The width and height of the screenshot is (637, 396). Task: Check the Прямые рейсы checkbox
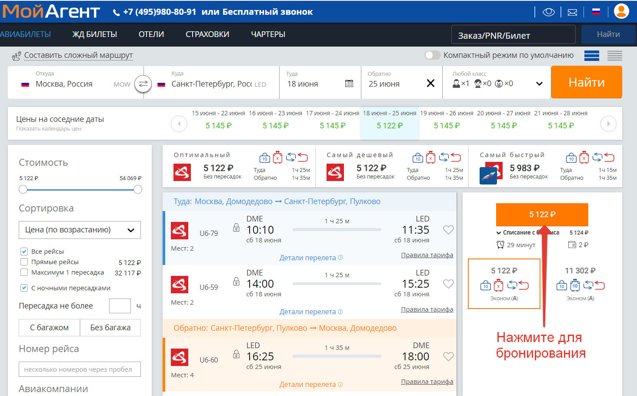[24, 262]
